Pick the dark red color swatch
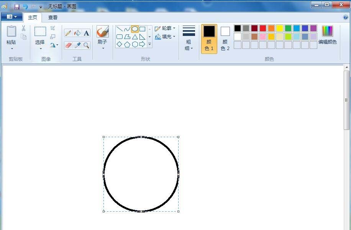Image resolution: width=351 pixels, height=230 pixels. [x=254, y=28]
